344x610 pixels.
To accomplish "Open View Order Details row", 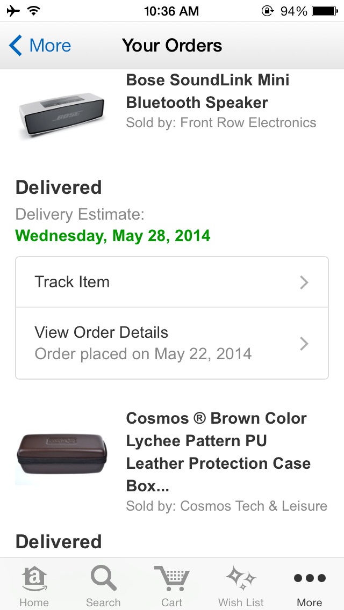I will pos(161,343).
